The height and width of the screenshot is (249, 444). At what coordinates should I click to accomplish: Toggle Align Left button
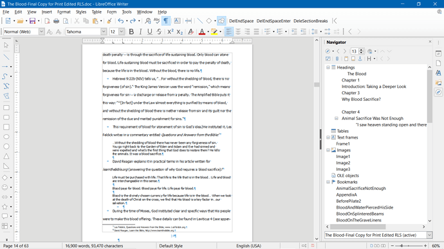click(229, 31)
